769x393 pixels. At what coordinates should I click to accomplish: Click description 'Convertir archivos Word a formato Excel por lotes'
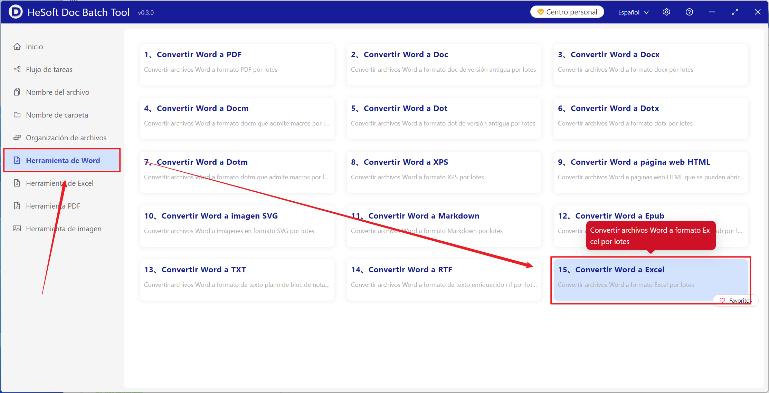tap(626, 285)
